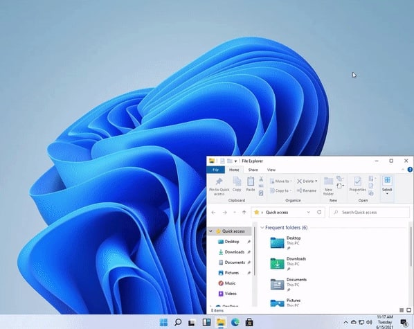Switch to details view icon in status bar
414x329 pixels.
point(402,310)
